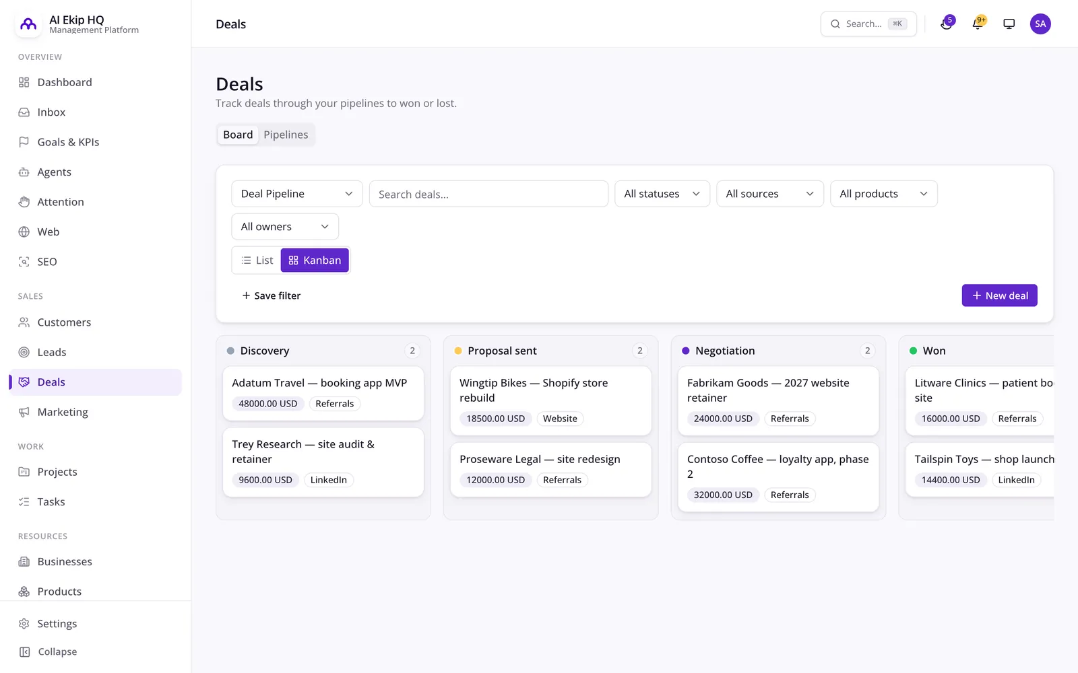This screenshot has height=673, width=1078.
Task: Open Trey Research site audit deal
Action: [x=323, y=462]
